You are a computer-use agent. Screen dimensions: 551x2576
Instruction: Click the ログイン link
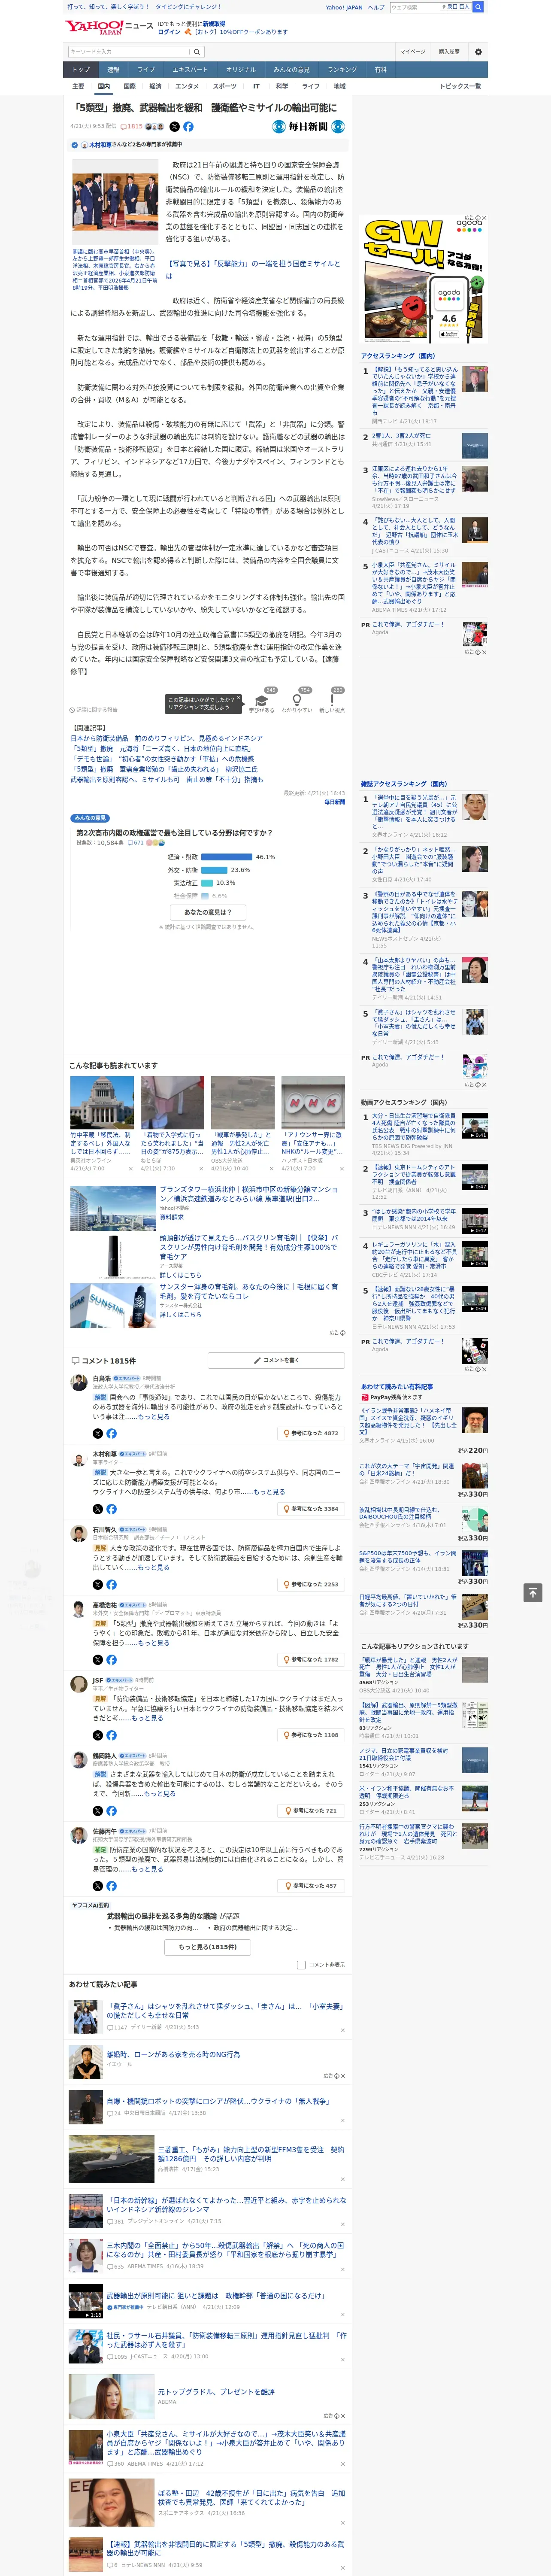coord(169,32)
